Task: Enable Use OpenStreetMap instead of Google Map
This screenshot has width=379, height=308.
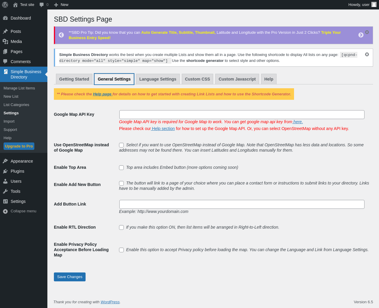Action: click(121, 145)
